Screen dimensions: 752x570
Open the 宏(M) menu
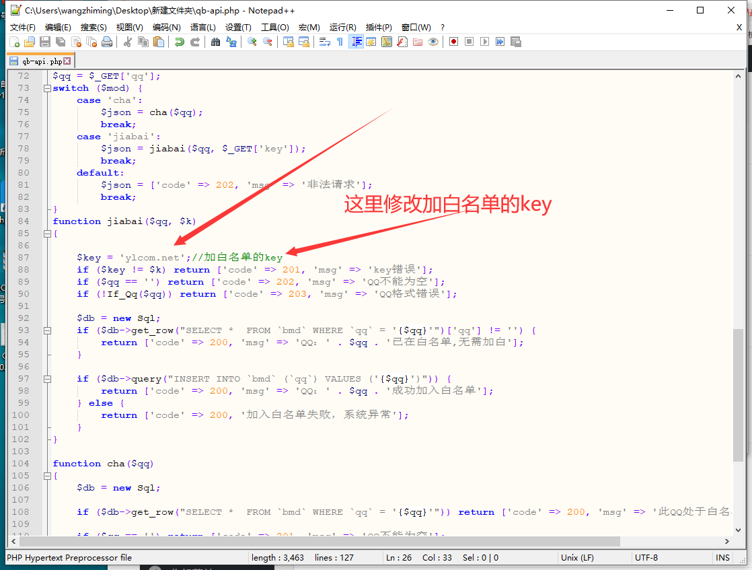click(309, 28)
